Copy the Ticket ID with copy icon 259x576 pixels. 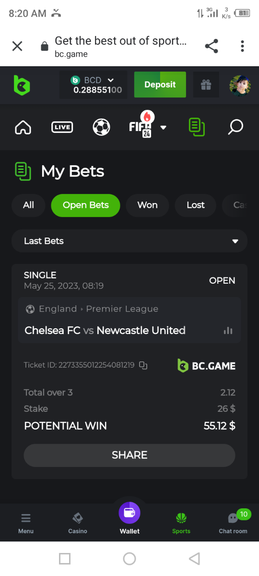point(143,365)
